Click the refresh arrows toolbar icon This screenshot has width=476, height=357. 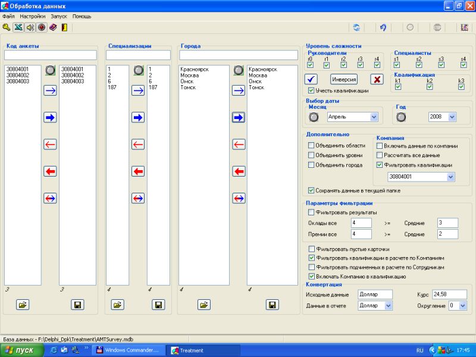356,27
